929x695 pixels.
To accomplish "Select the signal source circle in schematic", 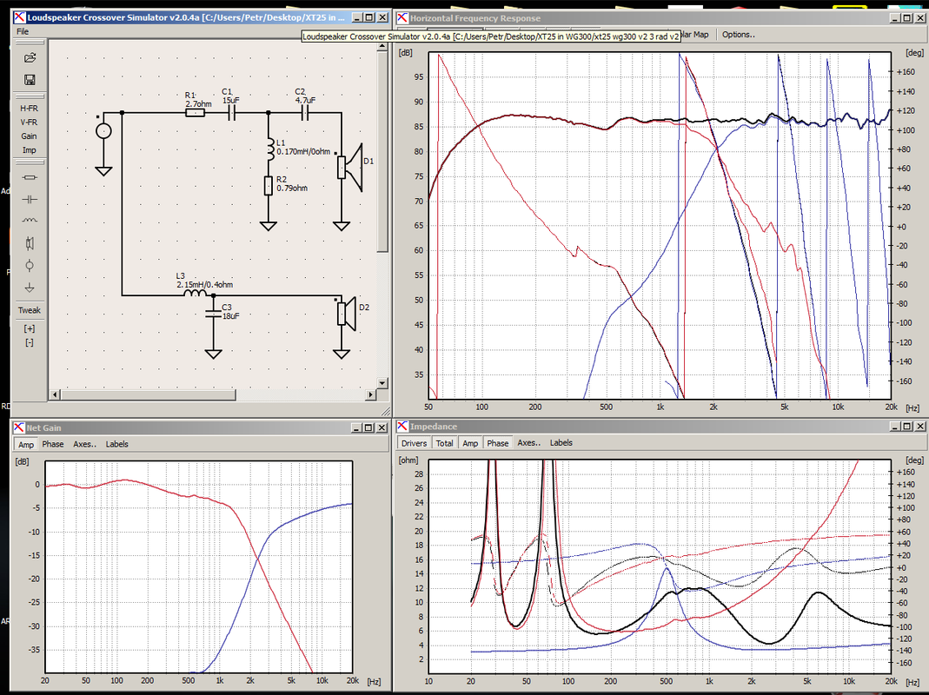I will click(x=103, y=131).
